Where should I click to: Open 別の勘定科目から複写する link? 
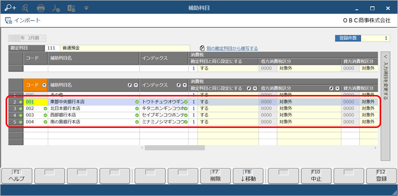232,48
